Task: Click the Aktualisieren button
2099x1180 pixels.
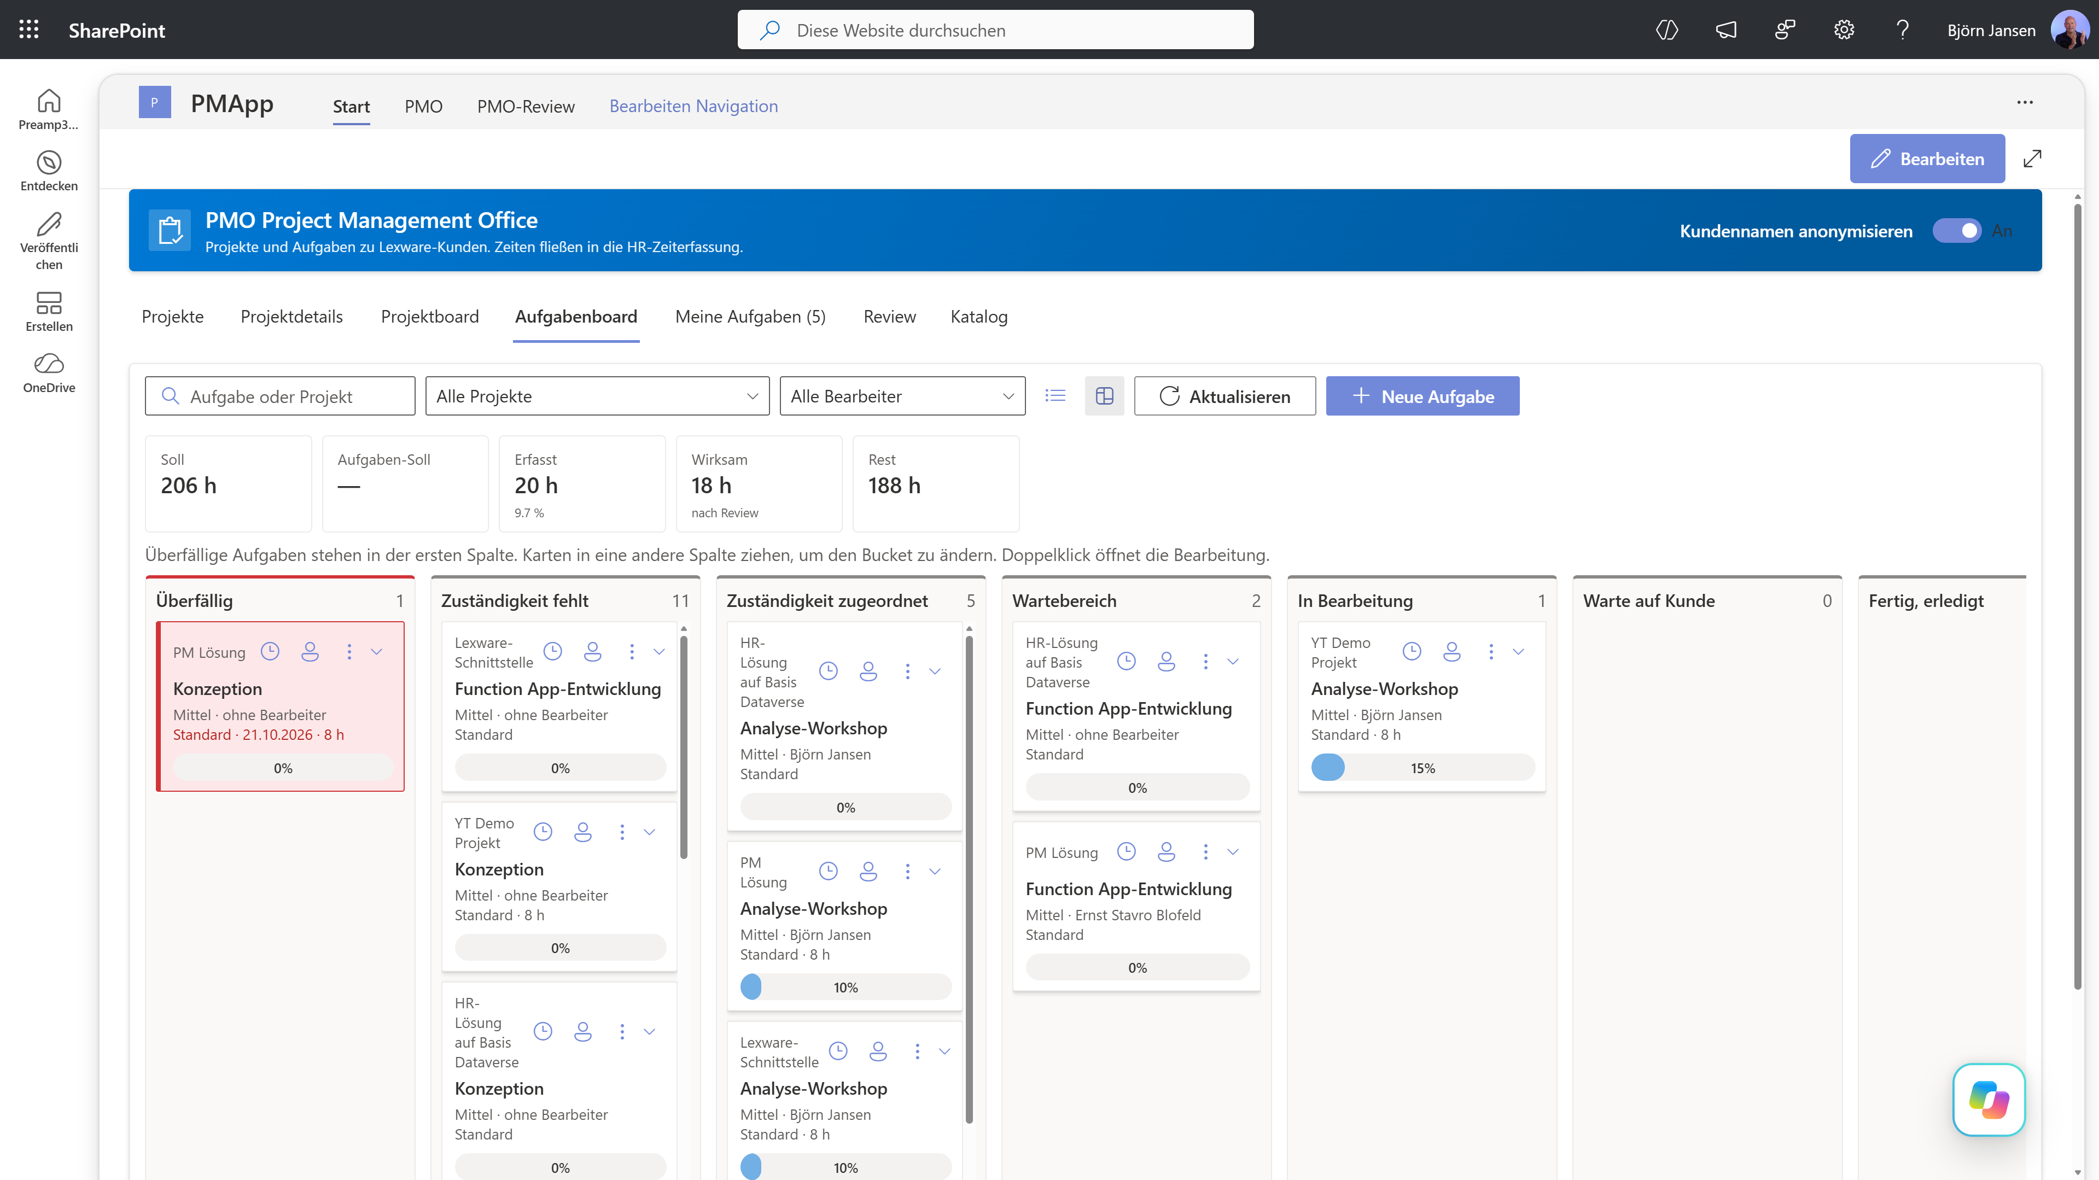Action: [x=1225, y=396]
